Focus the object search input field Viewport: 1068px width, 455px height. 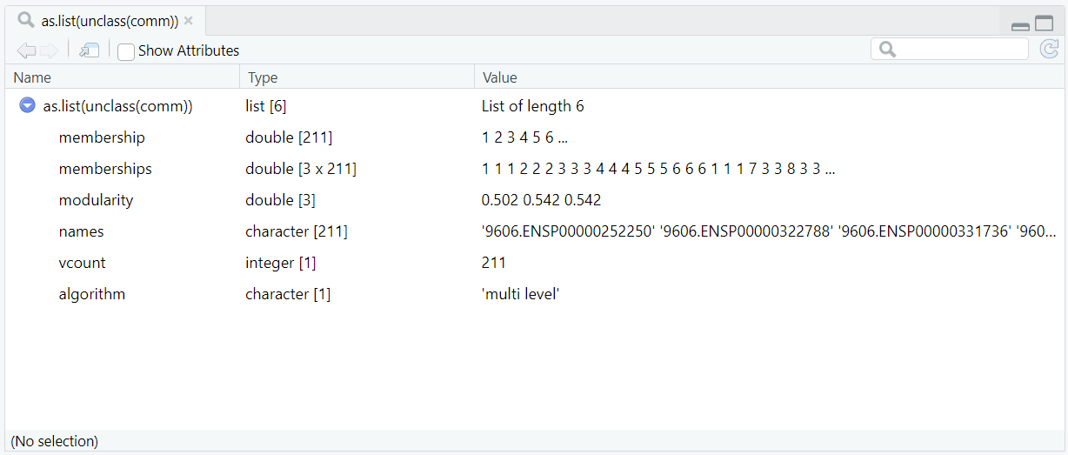(x=961, y=50)
